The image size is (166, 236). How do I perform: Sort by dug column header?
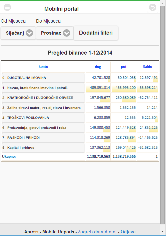[98, 67]
